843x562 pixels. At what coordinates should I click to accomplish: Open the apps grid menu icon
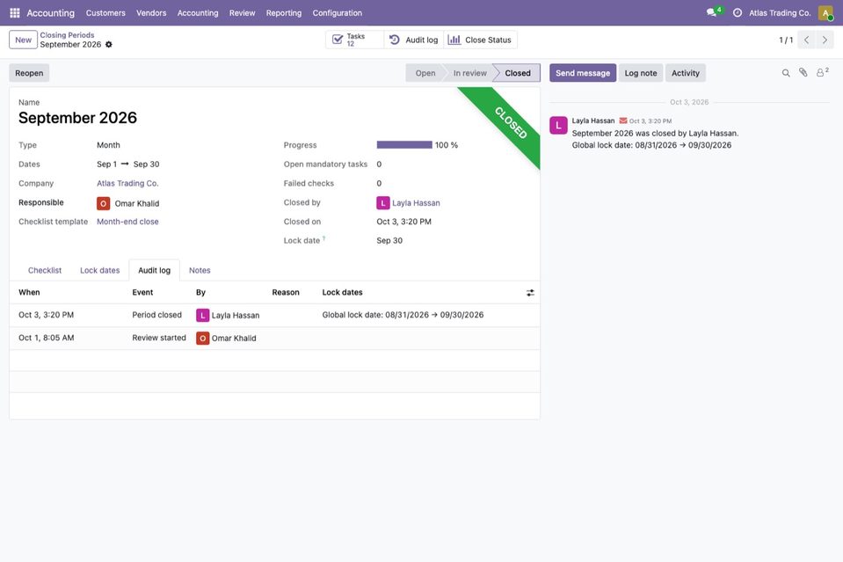coord(15,12)
